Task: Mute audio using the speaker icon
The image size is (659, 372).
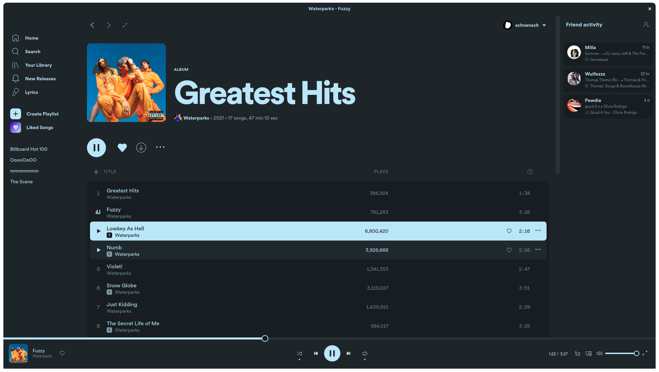Action: [x=599, y=353]
